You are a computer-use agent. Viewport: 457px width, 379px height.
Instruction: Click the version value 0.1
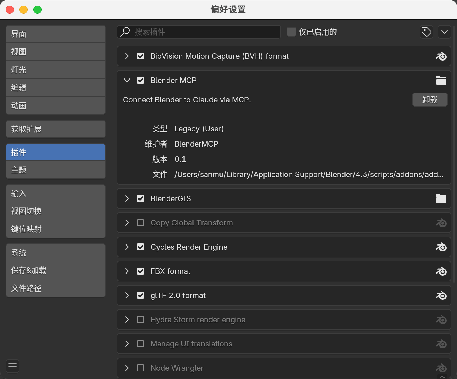[180, 159]
